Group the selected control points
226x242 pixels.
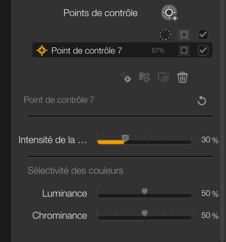click(145, 77)
